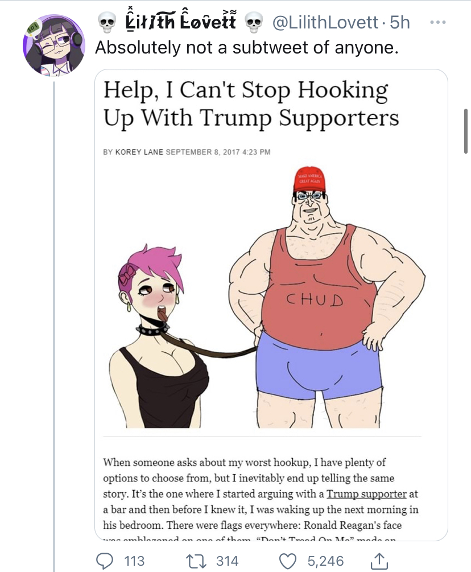The image size is (471, 572).
Task: Click the 'Trump supporter' underlined link
Action: (x=366, y=494)
